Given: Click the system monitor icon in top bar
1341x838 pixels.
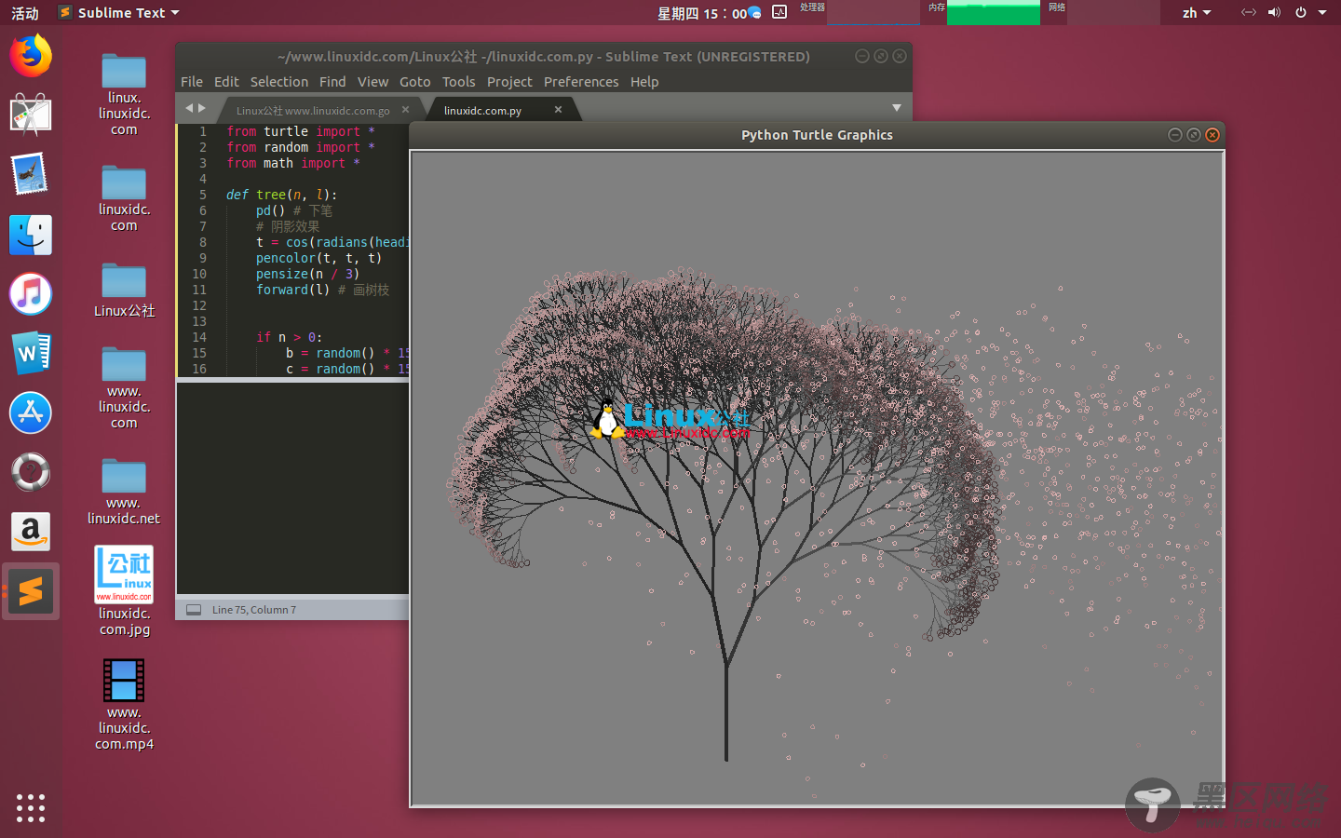Looking at the screenshot, I should 779,12.
